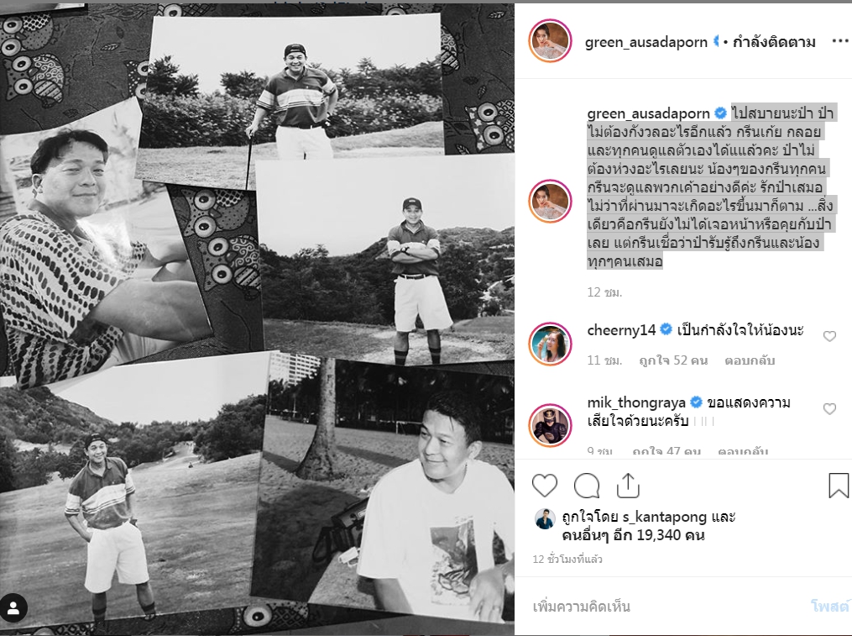Open the list of 19,340 other likers

[x=634, y=535]
